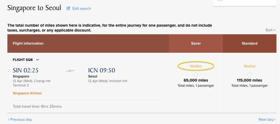This screenshot has height=124, width=280.
Task: Open the Edit search link
Action: (x=81, y=8)
